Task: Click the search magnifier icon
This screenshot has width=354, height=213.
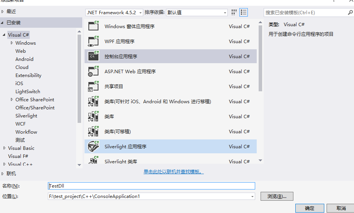Action: pos(350,12)
